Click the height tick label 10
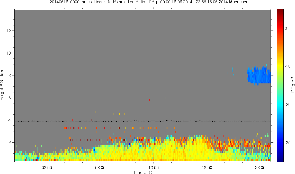The image size is (295, 174). coord(8,53)
